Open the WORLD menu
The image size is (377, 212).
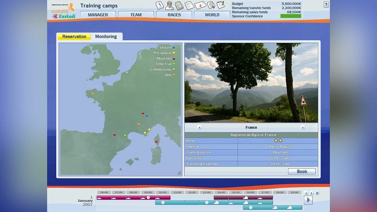tap(212, 15)
